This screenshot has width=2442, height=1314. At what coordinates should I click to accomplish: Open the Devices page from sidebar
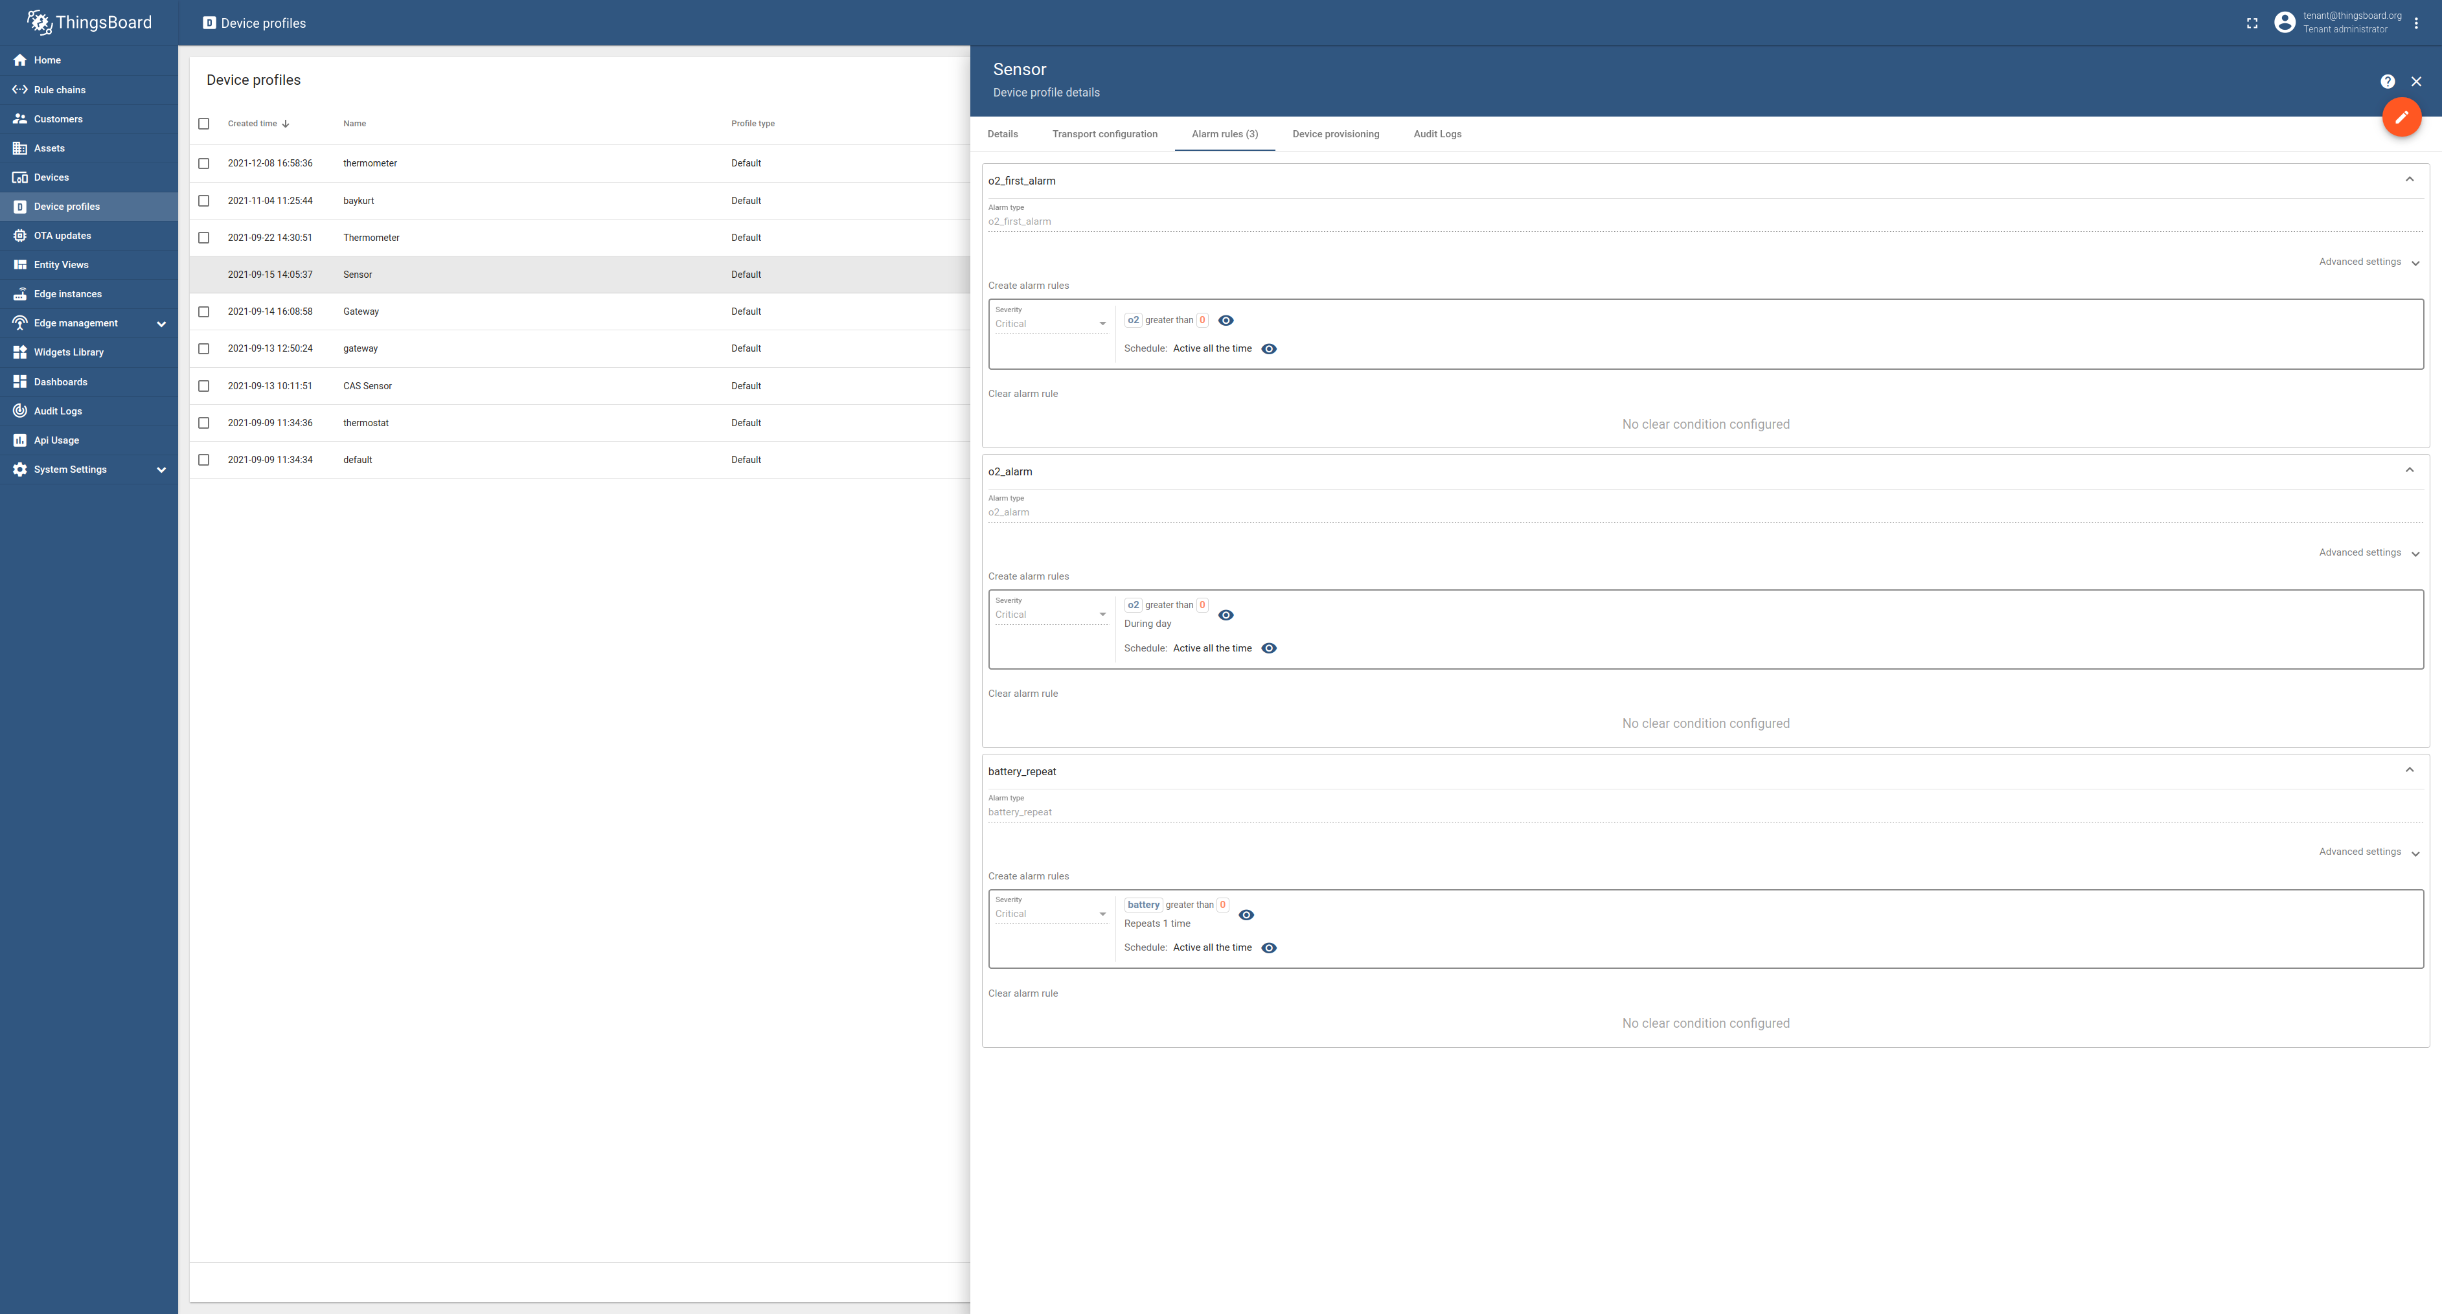point(51,177)
